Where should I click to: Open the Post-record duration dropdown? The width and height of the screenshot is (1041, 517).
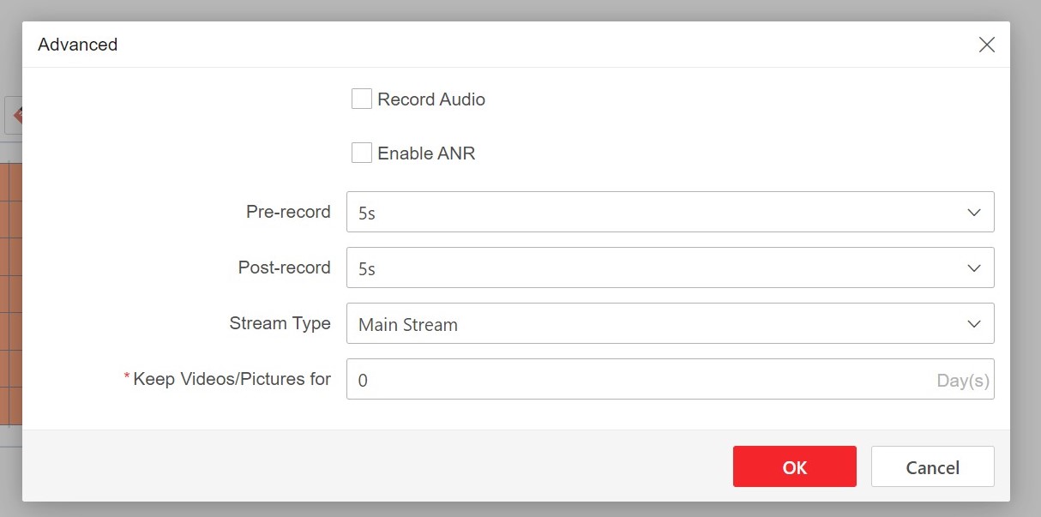pos(669,268)
